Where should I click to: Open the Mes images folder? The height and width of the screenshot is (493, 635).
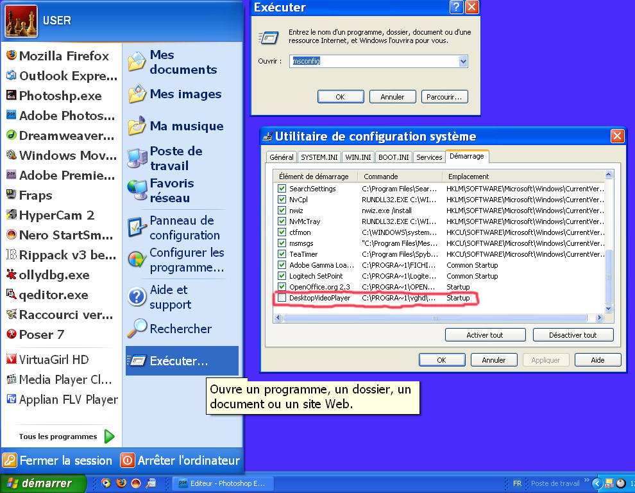(174, 94)
